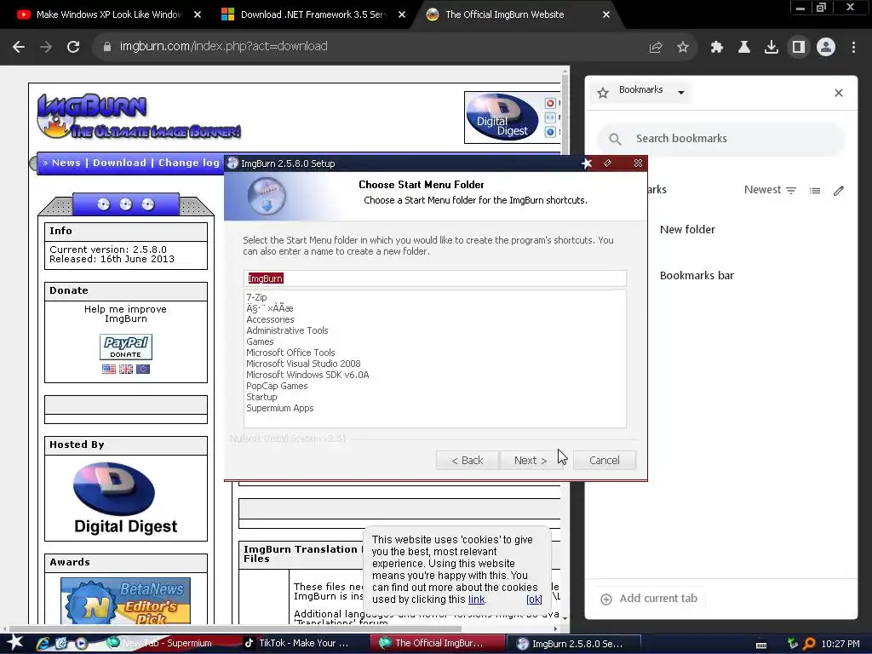The height and width of the screenshot is (654, 872).
Task: Click the Search bookmarks field
Action: (721, 139)
